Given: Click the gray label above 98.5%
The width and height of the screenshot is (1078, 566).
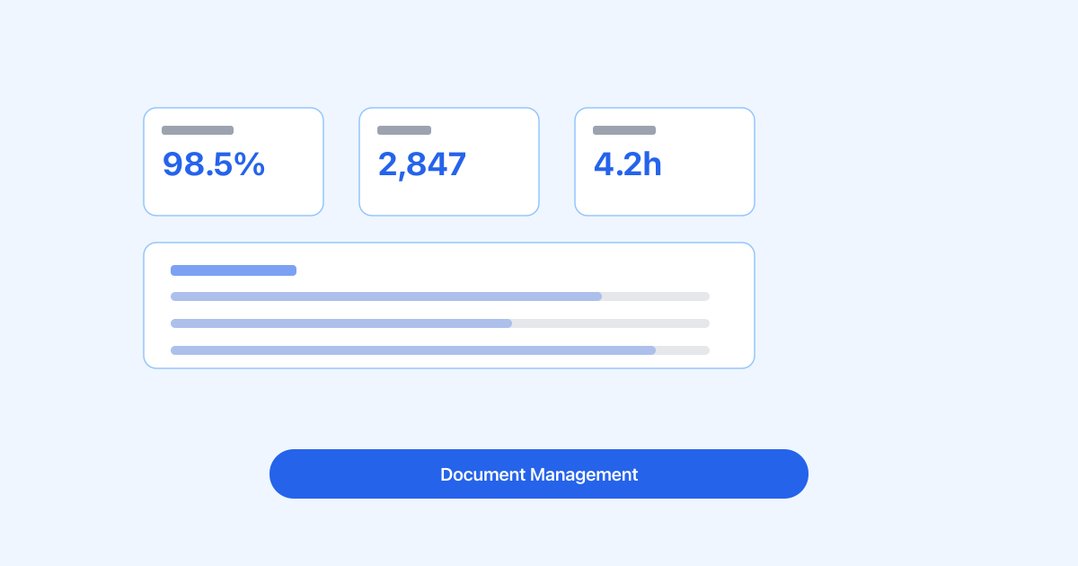Looking at the screenshot, I should click(x=197, y=130).
